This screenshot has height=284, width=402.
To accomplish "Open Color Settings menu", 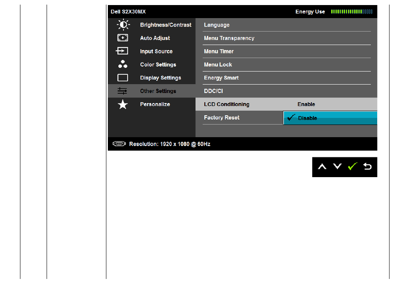I will click(x=158, y=64).
